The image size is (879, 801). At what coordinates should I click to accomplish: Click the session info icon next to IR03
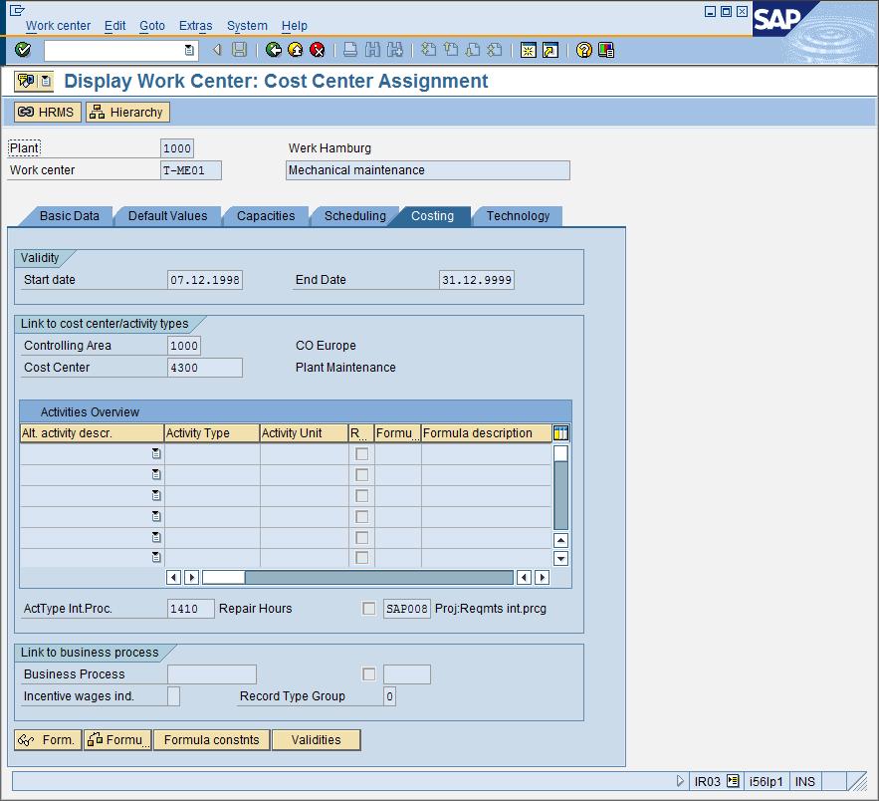pyautogui.click(x=732, y=781)
